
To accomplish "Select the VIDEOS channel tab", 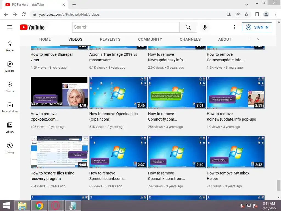I will [75, 39].
